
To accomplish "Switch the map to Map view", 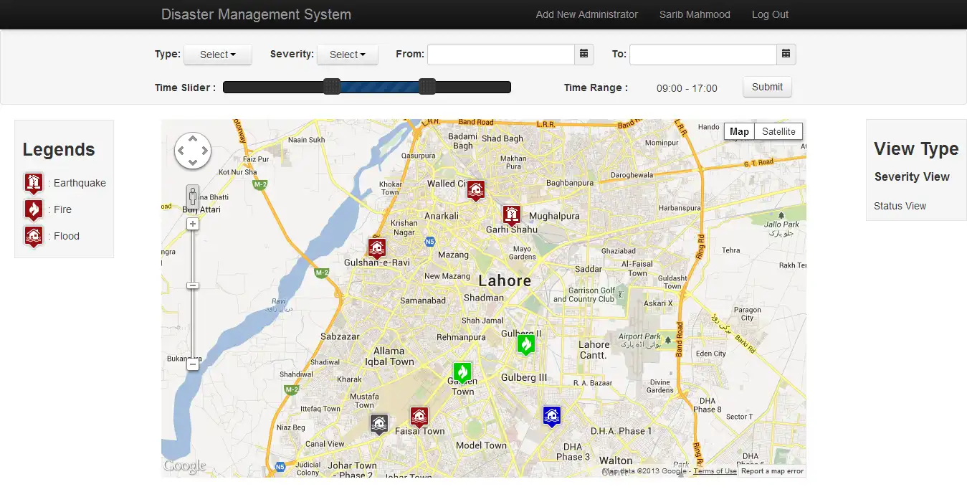I will click(x=739, y=131).
